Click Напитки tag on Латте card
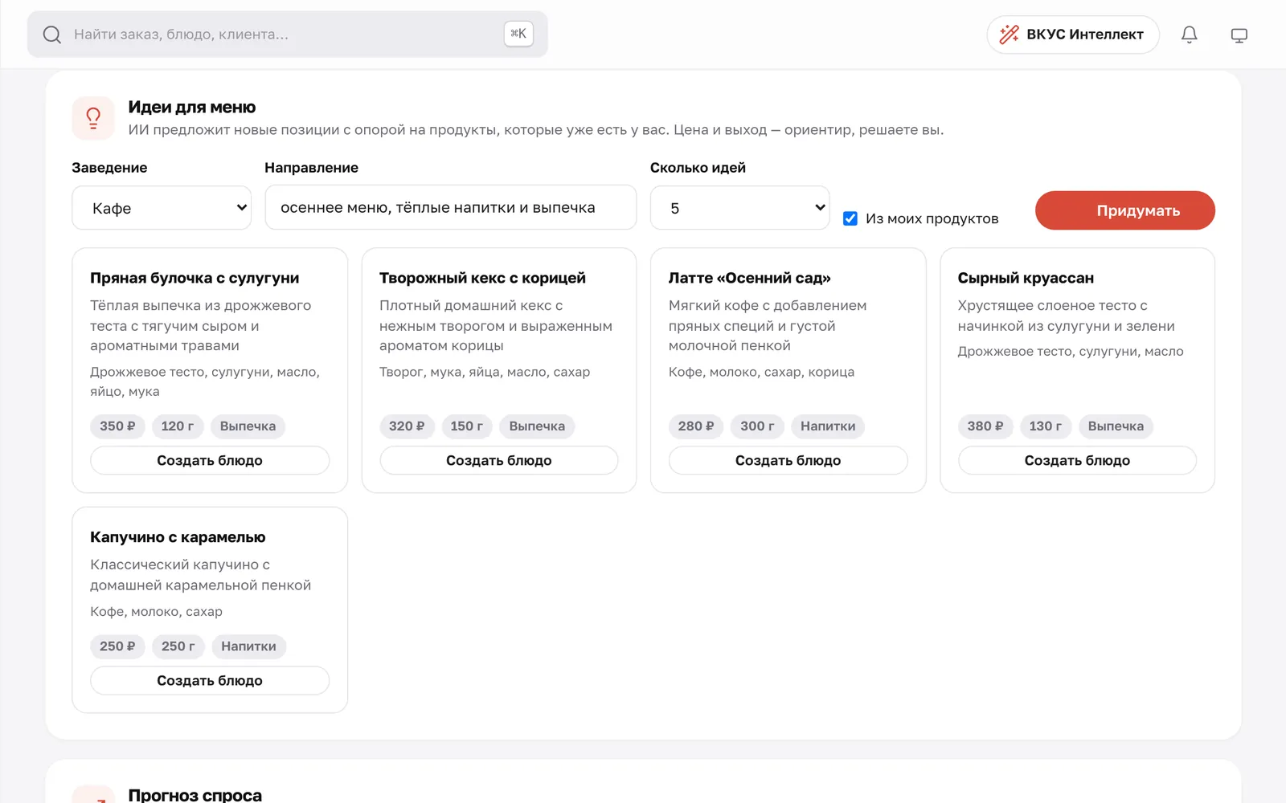 click(828, 426)
